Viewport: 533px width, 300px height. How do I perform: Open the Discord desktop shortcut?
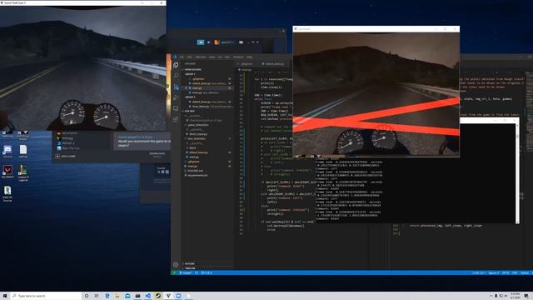point(7,152)
